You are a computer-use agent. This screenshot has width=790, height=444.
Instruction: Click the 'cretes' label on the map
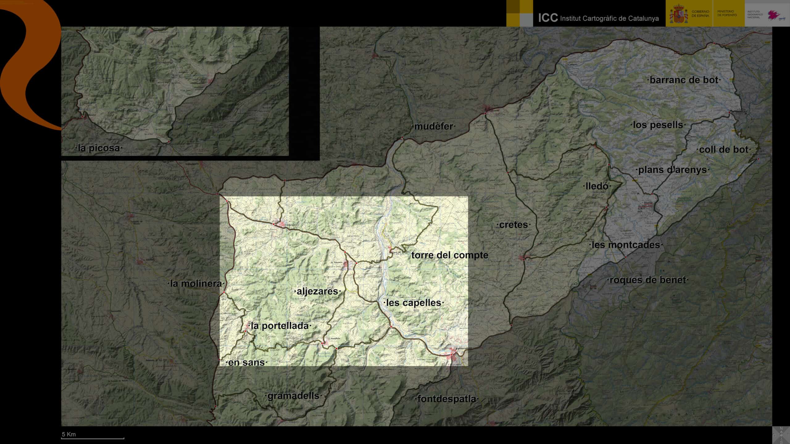point(513,225)
